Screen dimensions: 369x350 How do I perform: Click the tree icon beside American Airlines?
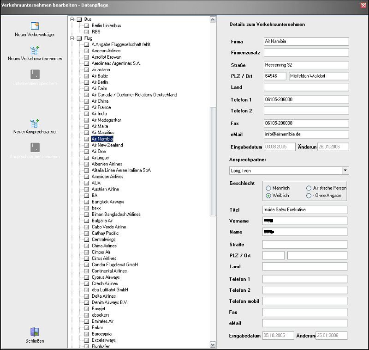pyautogui.click(x=87, y=177)
